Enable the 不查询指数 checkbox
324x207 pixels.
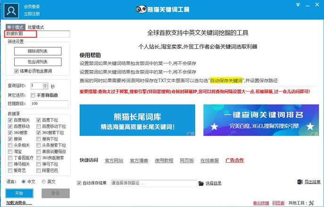pos(32,95)
